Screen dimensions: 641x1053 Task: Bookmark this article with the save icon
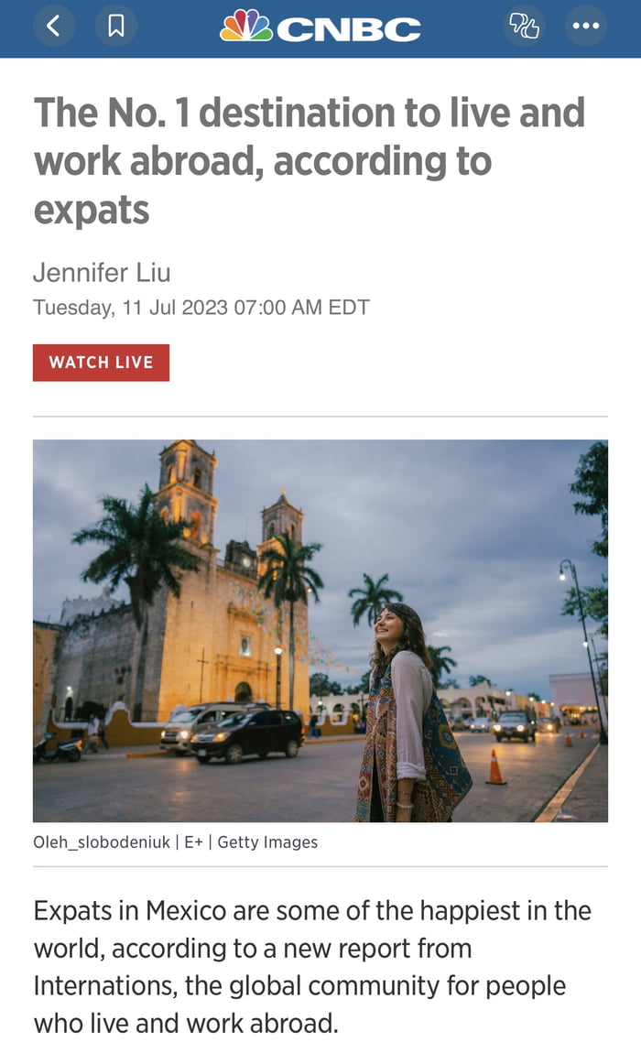[x=115, y=27]
